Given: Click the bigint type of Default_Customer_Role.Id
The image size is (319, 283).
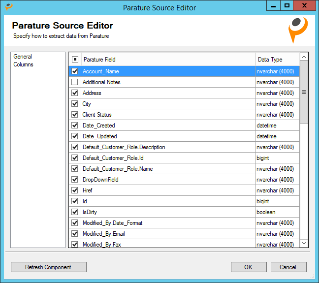Looking at the screenshot, I should tap(278, 157).
